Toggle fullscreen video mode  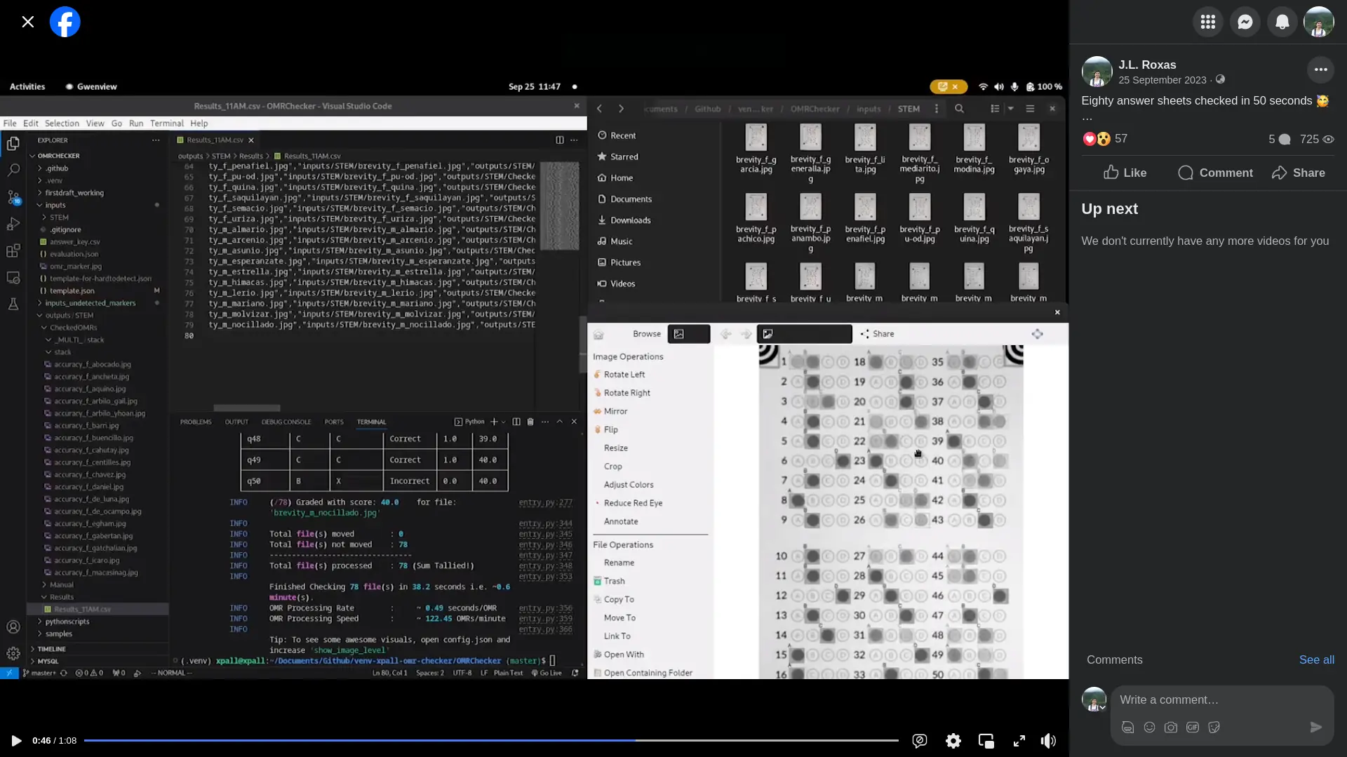tap(1019, 741)
